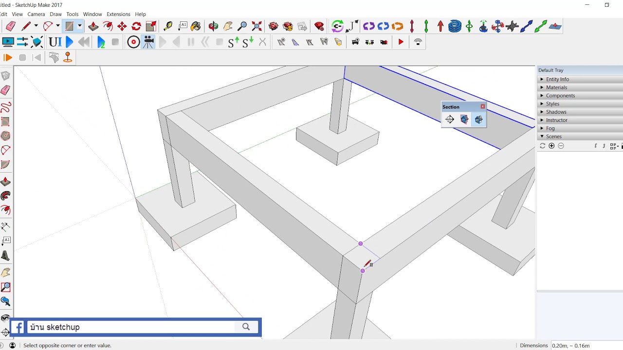Viewport: 623px width, 350px height.
Task: Expand the Entity Info panel
Action: (580, 79)
